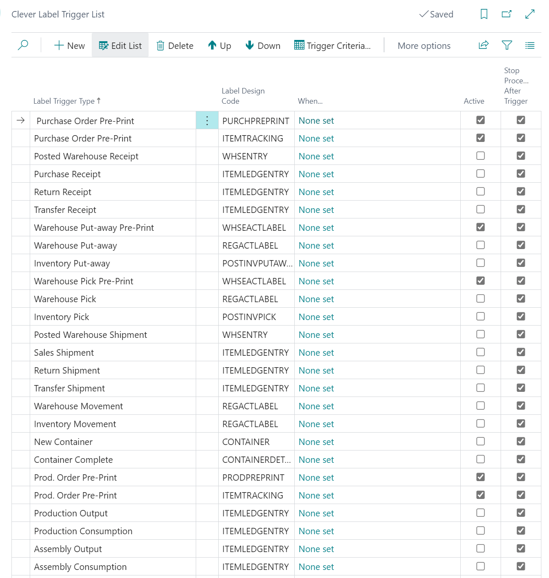Click the search magnifier icon

(x=23, y=45)
